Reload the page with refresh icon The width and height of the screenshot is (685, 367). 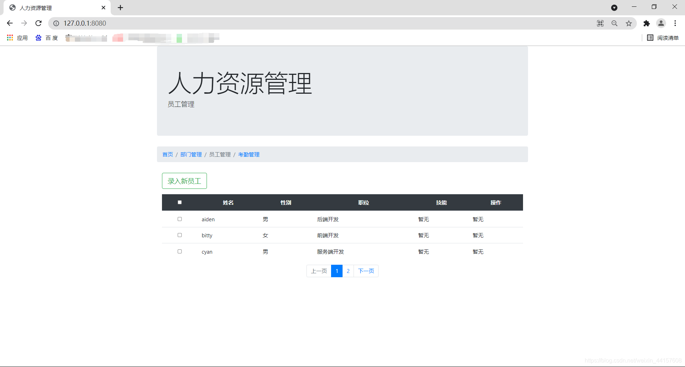click(38, 23)
